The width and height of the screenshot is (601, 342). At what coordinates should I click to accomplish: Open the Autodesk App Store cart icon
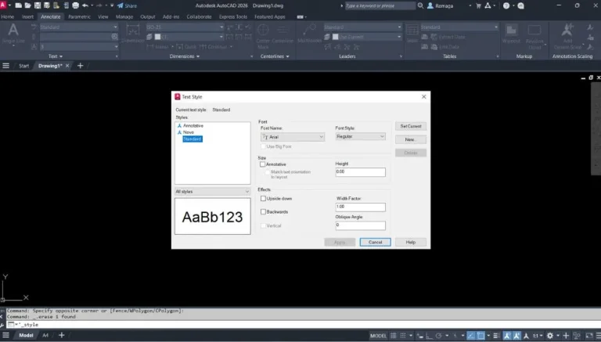(x=478, y=5)
